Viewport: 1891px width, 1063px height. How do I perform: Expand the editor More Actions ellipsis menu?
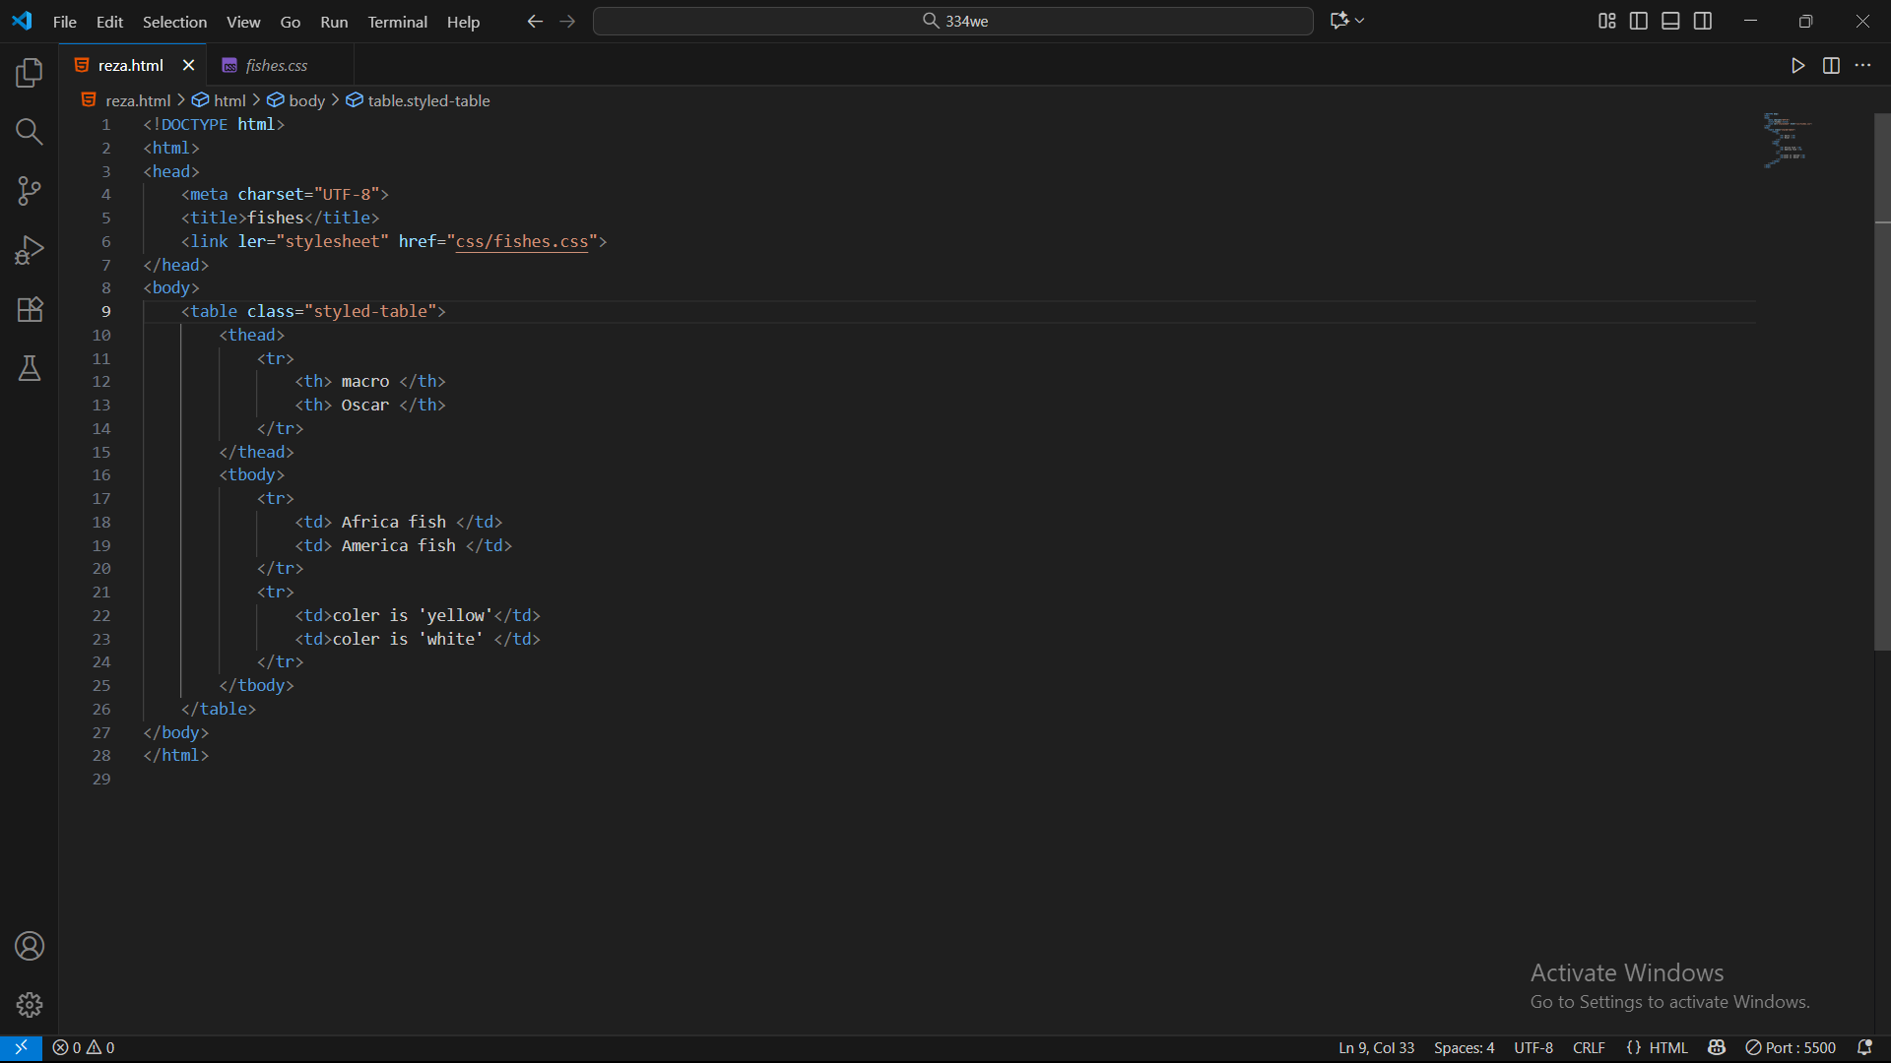[x=1862, y=65]
